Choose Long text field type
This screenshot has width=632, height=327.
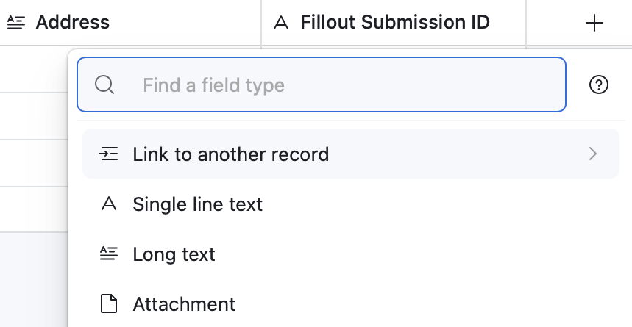coord(174,254)
